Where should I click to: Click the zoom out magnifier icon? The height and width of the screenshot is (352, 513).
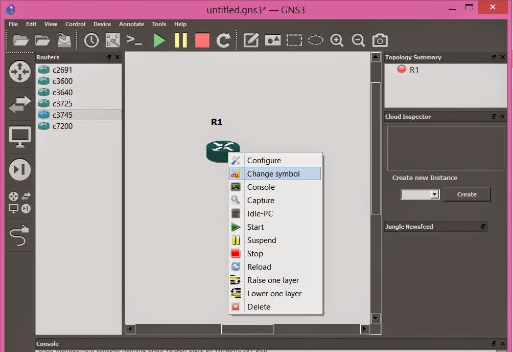(358, 40)
